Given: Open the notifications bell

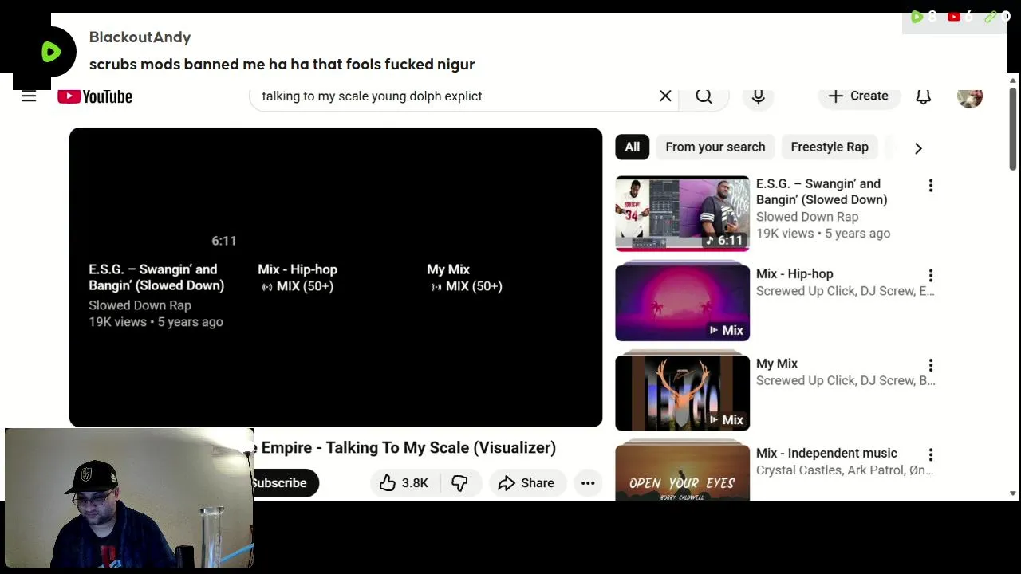Looking at the screenshot, I should (x=924, y=96).
